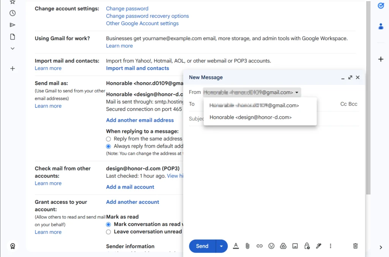Viewport: 389px width, 257px height.
Task: Send the message with Send button
Action: (x=202, y=246)
